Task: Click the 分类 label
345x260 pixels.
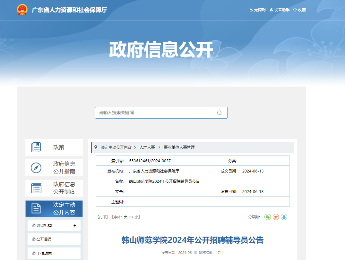Action: pos(233,161)
